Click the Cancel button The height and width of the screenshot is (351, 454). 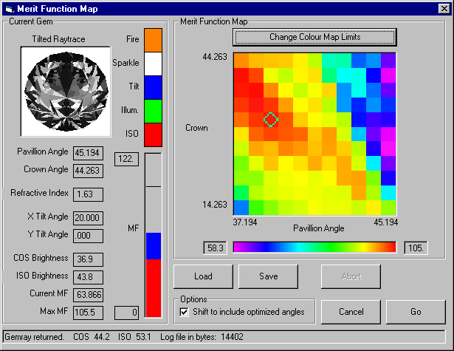[x=351, y=312]
